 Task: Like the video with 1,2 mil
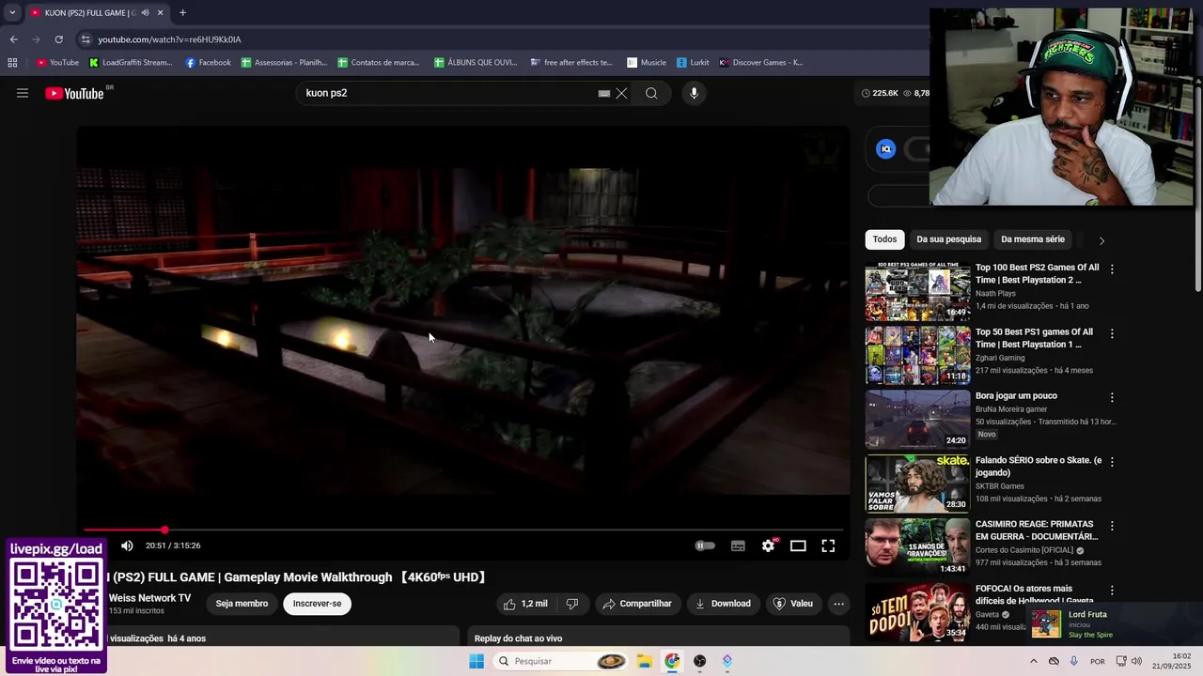pos(525,604)
